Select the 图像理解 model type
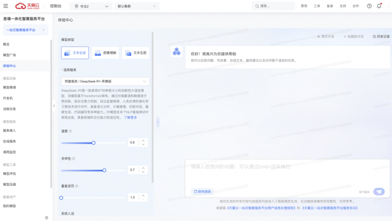392x221 pixels. tap(105, 53)
